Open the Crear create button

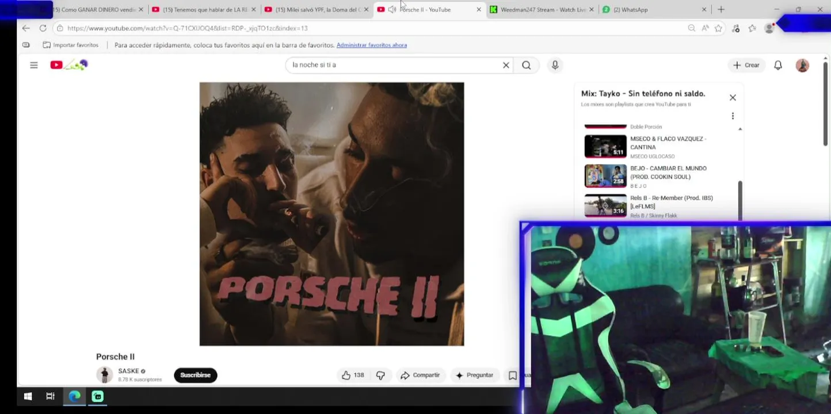pos(746,65)
